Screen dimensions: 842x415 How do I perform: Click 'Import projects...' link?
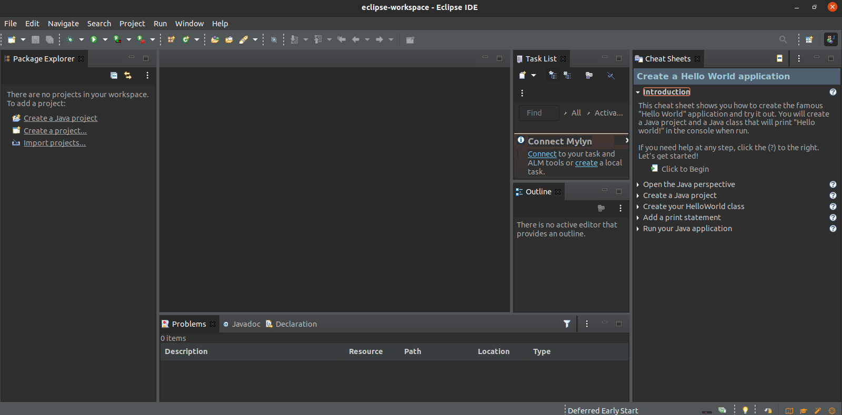tap(55, 143)
